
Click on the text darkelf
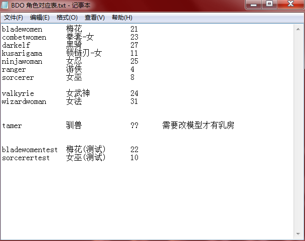click(16, 46)
